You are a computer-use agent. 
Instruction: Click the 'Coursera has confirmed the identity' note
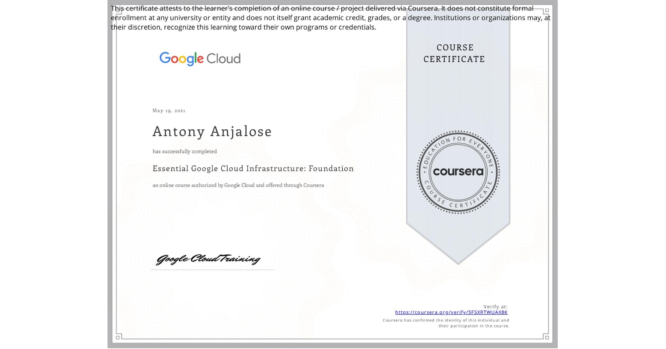(446, 323)
